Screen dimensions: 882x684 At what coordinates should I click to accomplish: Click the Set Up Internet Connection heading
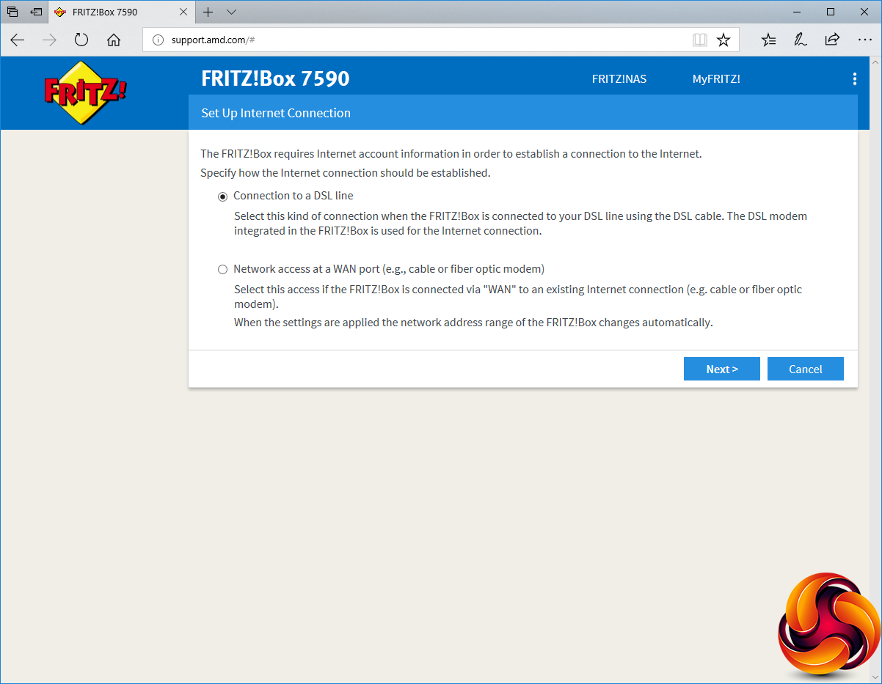coord(276,113)
